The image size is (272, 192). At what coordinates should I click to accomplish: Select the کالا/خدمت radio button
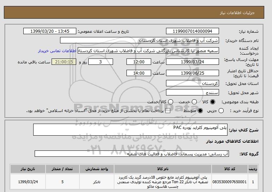[x=171, y=102]
